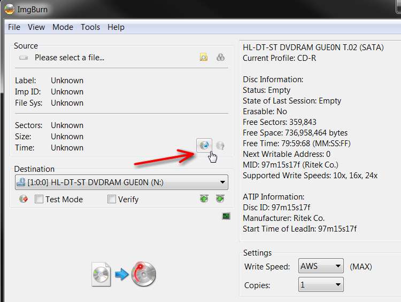Click the Supported Write Speeds line
Viewport: 401px width, 302px height.
[x=310, y=176]
